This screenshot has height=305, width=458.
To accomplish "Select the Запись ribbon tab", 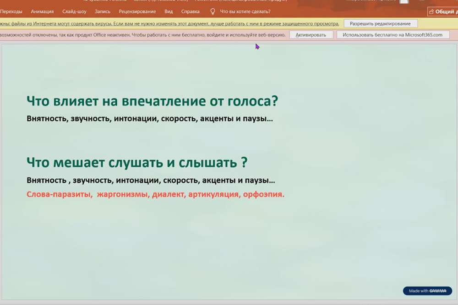I will pos(103,11).
